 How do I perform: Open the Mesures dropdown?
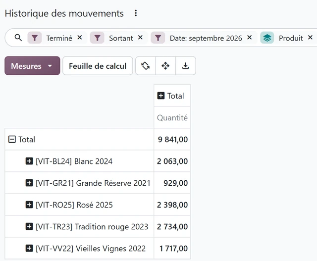tap(32, 66)
